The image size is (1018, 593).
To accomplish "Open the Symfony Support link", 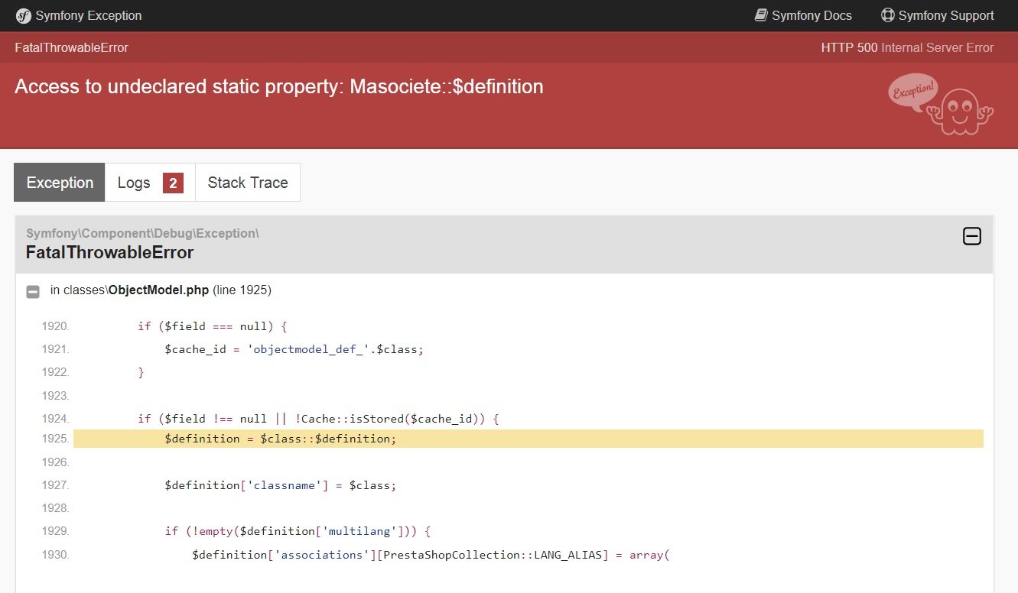I will tap(946, 15).
